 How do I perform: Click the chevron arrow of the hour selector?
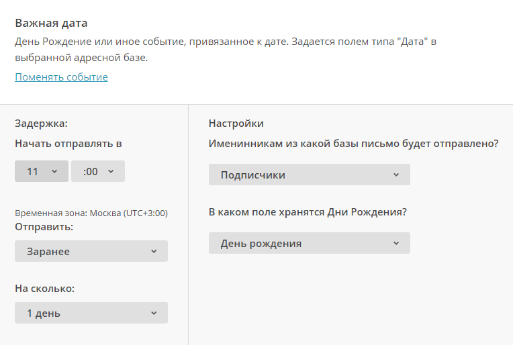[54, 171]
